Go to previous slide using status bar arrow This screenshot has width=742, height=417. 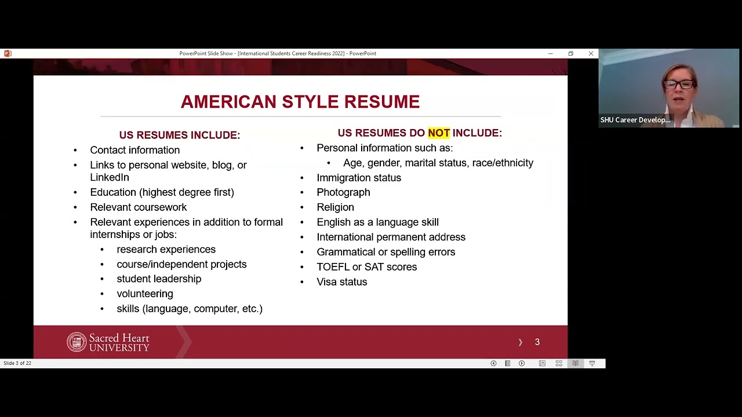click(493, 363)
